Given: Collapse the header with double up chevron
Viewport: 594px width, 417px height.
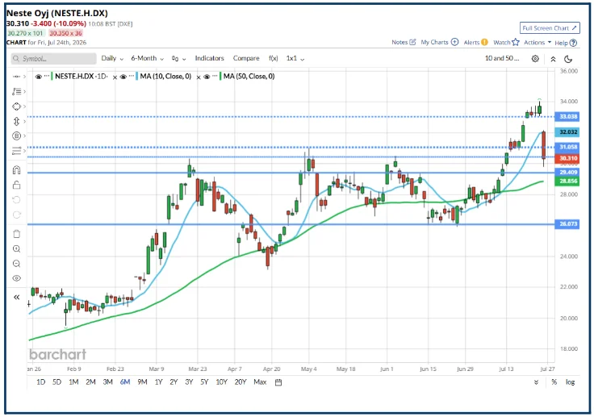Looking at the screenshot, I should (x=553, y=59).
